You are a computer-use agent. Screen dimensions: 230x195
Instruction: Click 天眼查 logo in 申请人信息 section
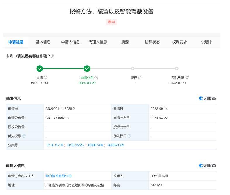click(207, 166)
